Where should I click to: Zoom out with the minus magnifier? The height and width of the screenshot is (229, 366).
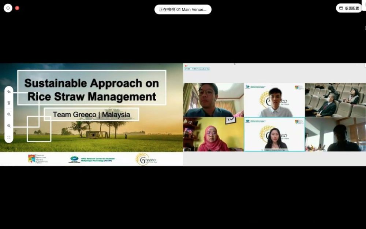9,126
